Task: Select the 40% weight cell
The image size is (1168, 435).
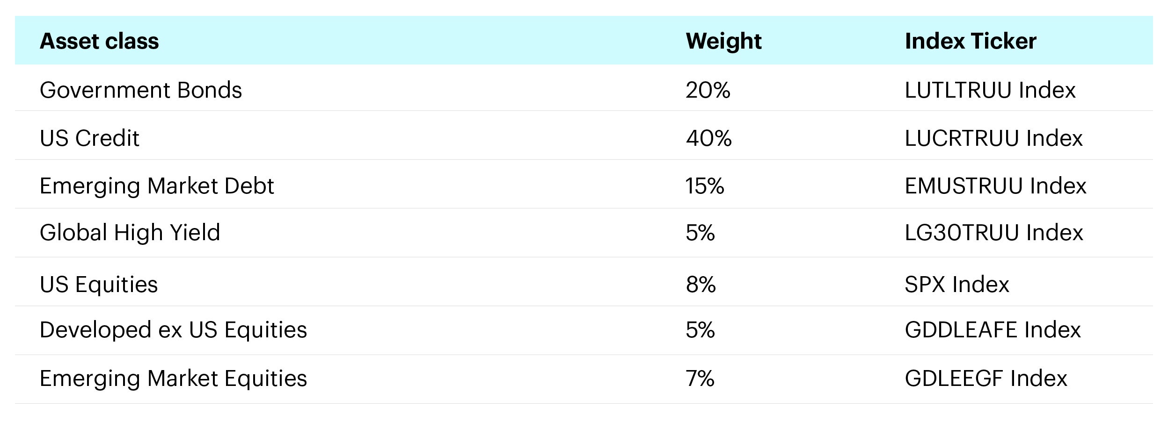Action: [709, 138]
